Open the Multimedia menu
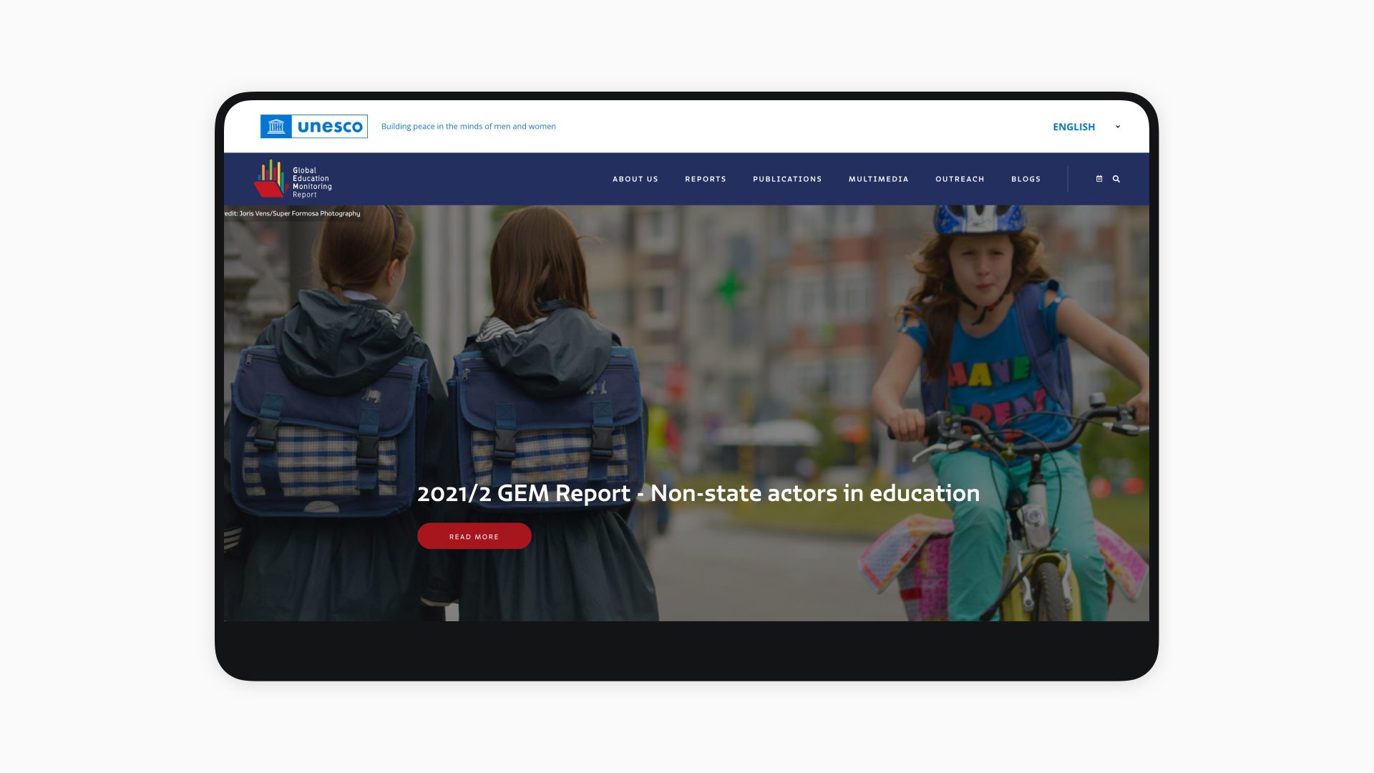This screenshot has width=1374, height=773. (878, 179)
